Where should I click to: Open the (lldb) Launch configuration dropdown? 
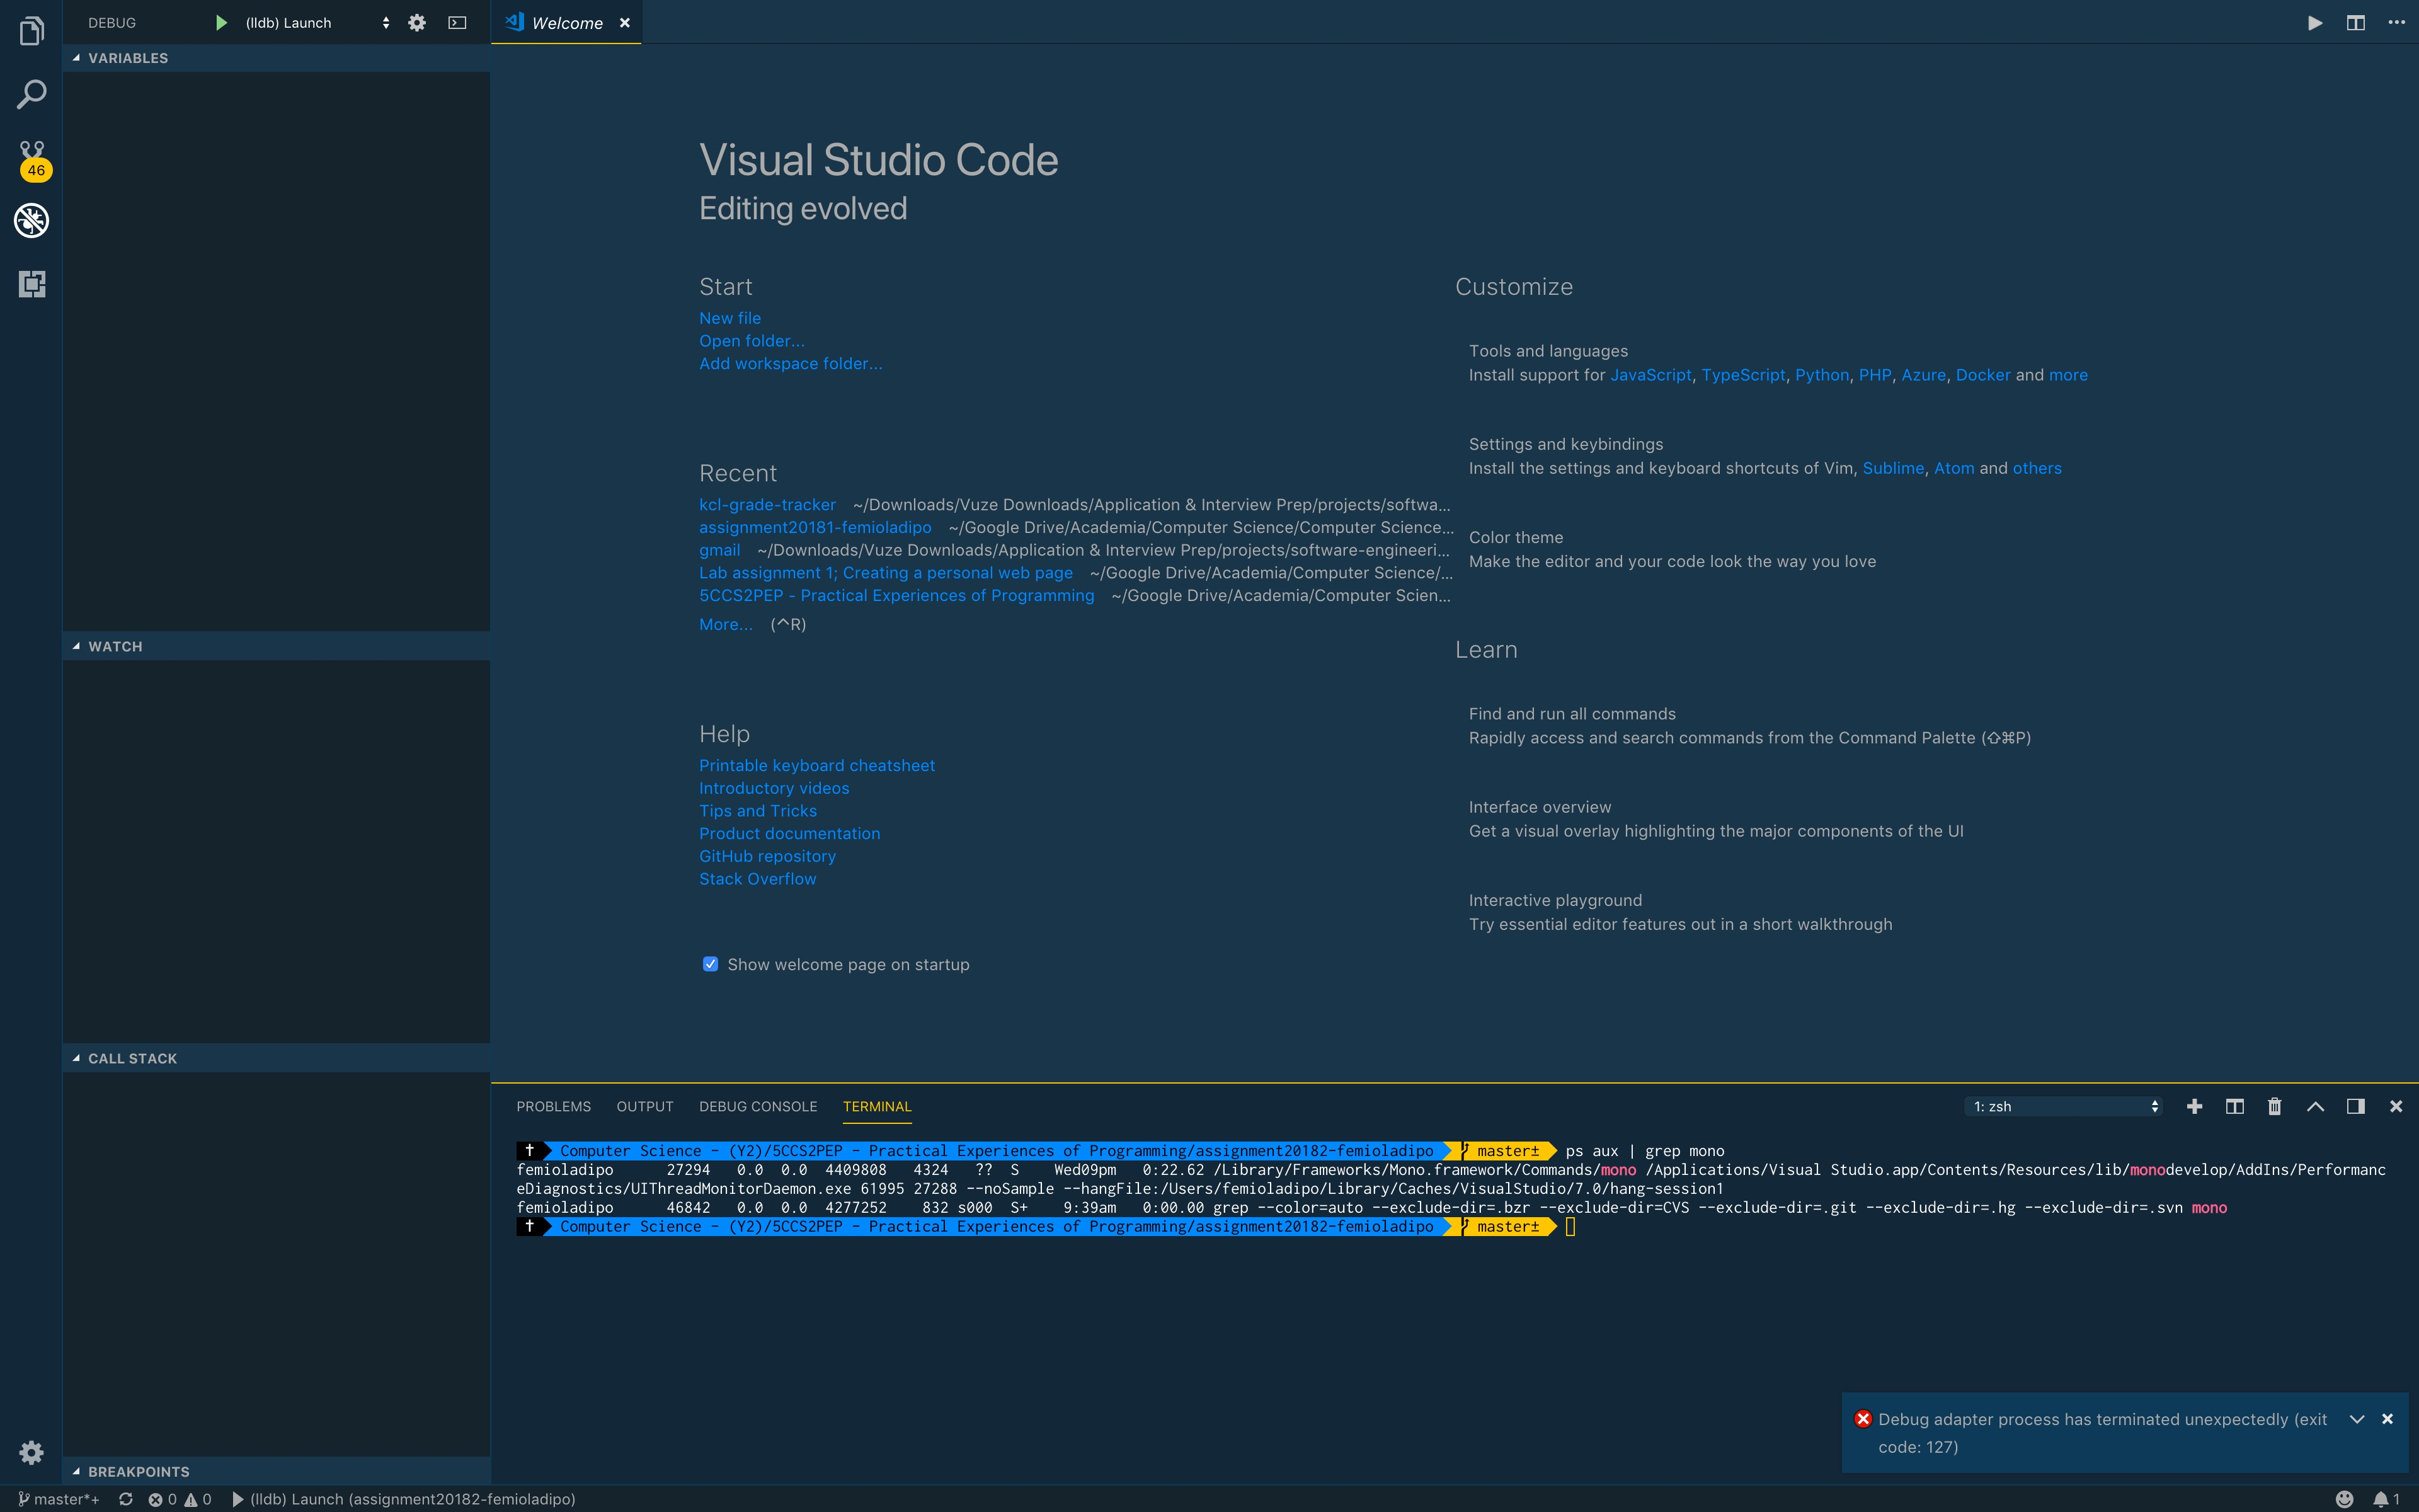pyautogui.click(x=316, y=23)
